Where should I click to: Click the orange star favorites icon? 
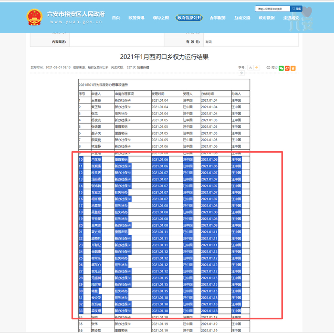click(293, 68)
